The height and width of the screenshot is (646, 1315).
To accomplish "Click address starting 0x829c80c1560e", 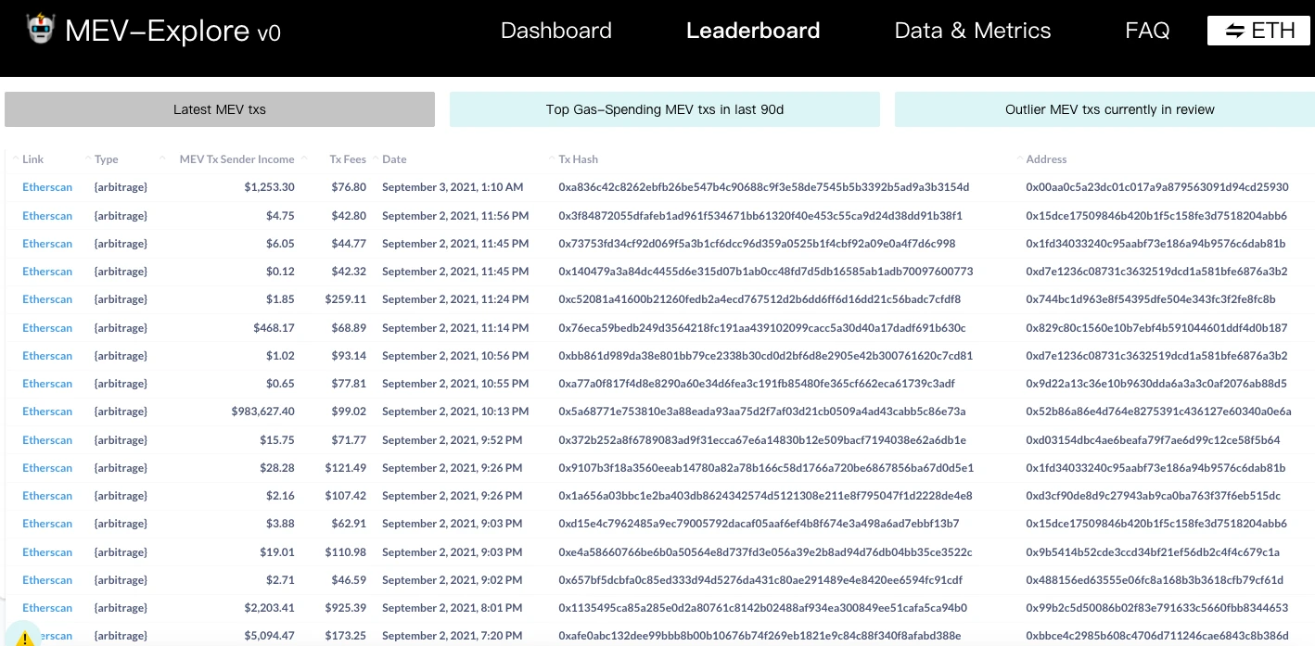I will (1156, 328).
